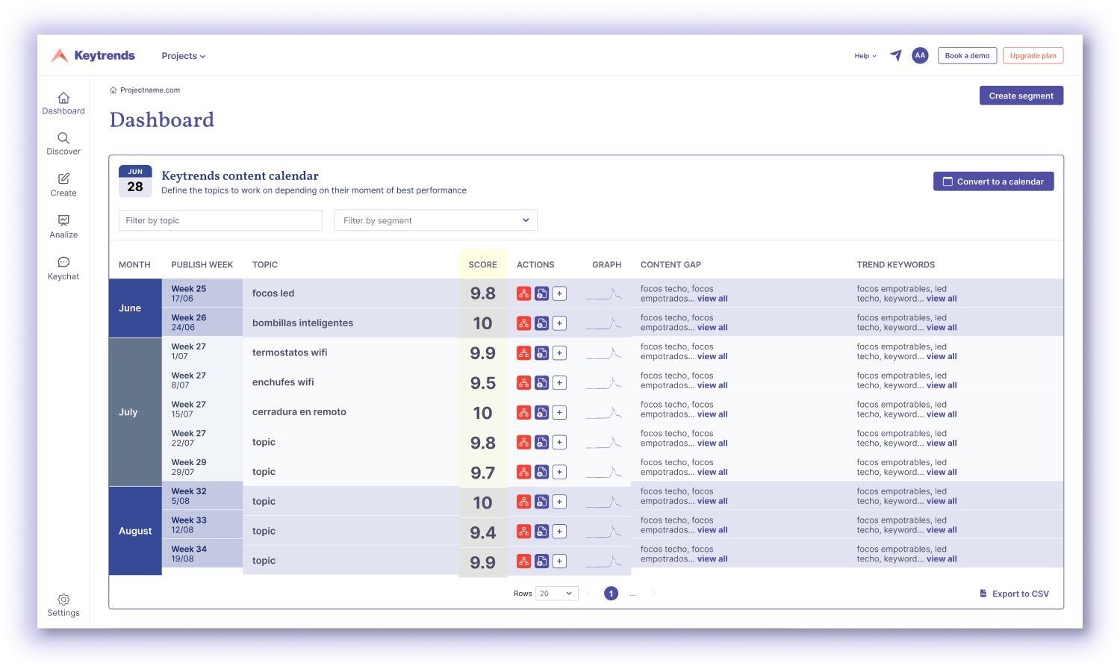This screenshot has width=1120, height=669.
Task: Click the home icon beside Projectname.com
Action: (x=113, y=90)
